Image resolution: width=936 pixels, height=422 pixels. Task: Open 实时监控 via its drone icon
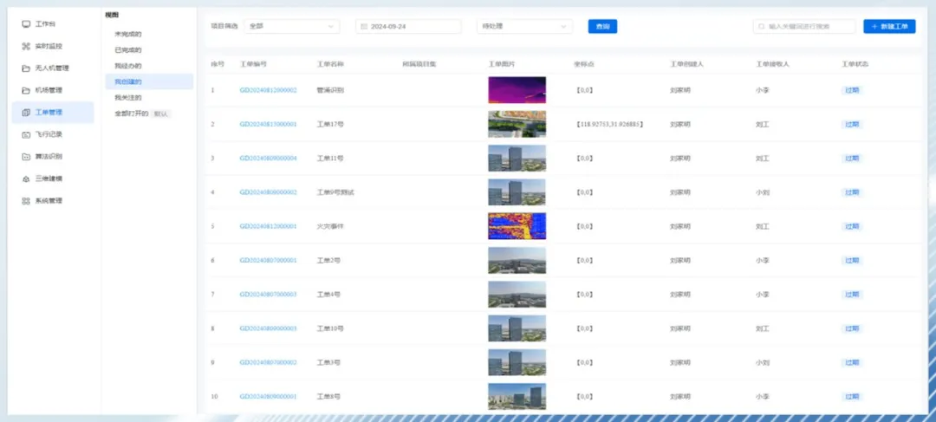pos(26,46)
